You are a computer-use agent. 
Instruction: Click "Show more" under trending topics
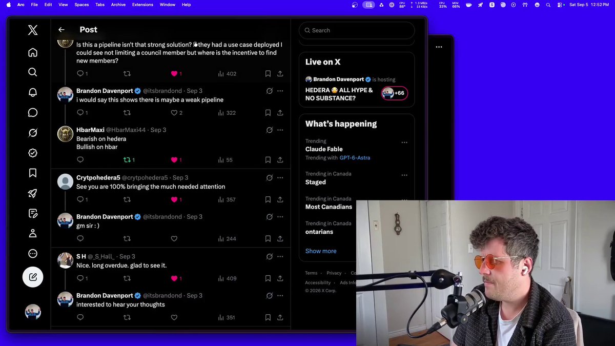321,251
